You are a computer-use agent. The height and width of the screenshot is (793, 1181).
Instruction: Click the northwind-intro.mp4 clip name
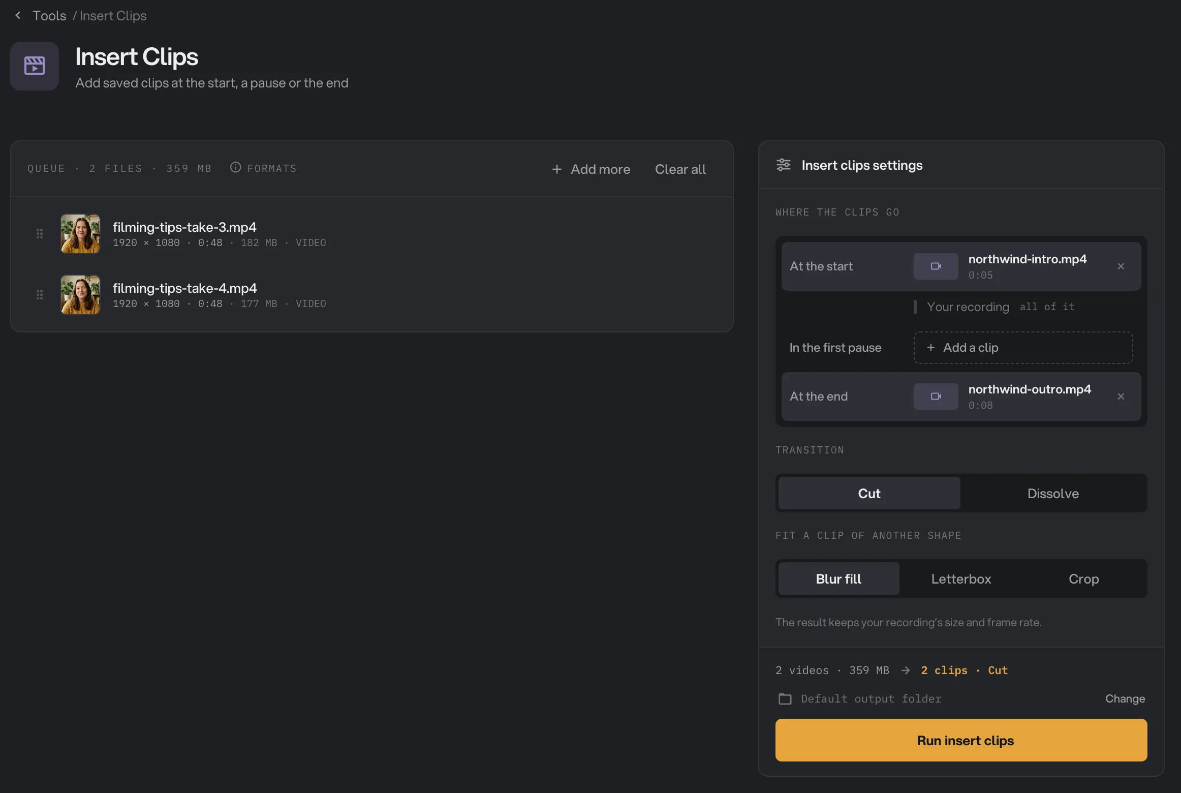(x=1028, y=259)
